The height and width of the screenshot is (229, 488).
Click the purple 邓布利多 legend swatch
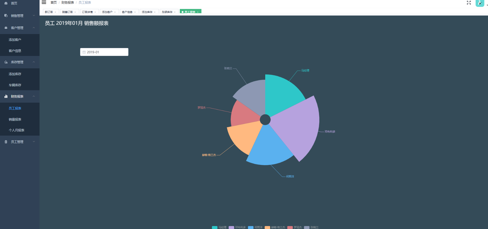(231, 227)
